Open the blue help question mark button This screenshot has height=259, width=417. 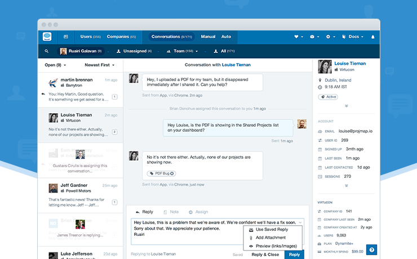371,249
